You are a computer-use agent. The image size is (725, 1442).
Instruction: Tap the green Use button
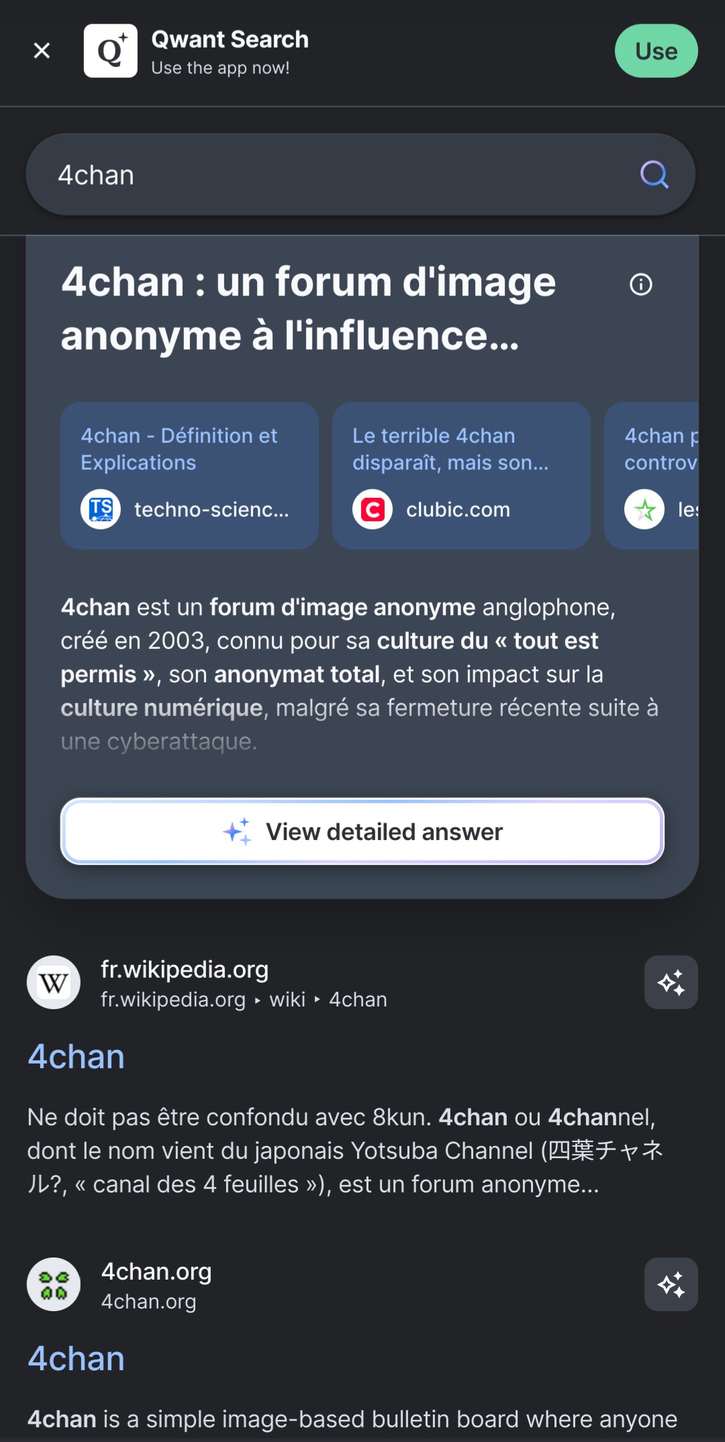click(656, 51)
